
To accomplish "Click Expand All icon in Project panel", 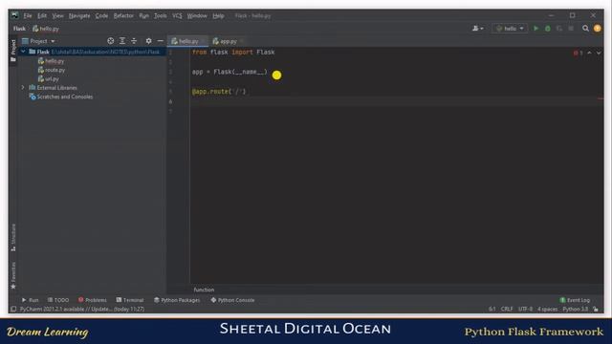I will (122, 41).
